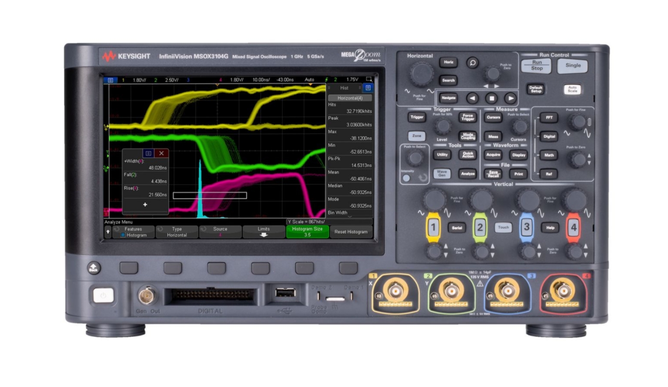This screenshot has height=387, width=668.
Task: Close the measurement results popup
Action: pyautogui.click(x=162, y=153)
